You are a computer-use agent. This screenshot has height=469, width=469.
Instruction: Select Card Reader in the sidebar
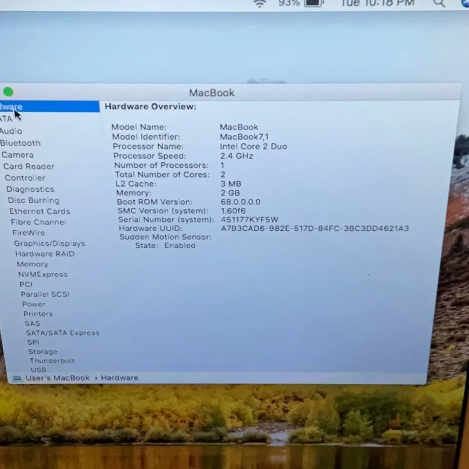click(x=29, y=166)
